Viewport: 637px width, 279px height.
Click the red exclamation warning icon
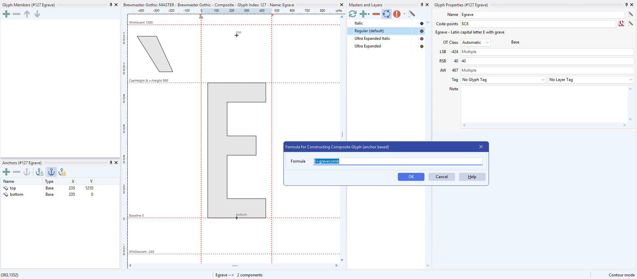[397, 14]
